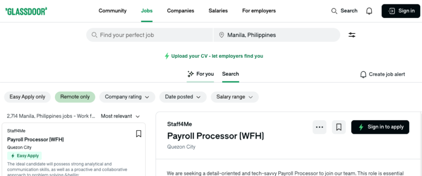Click the Upload your CV link
This screenshot has width=422, height=176.
coord(213,56)
